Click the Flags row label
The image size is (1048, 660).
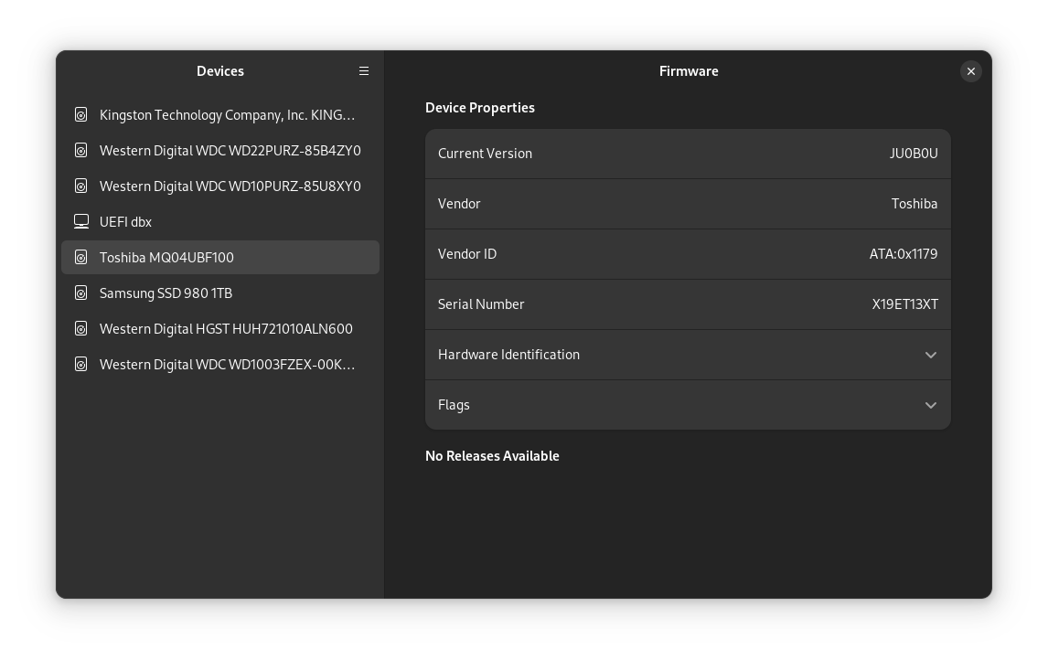(x=454, y=405)
